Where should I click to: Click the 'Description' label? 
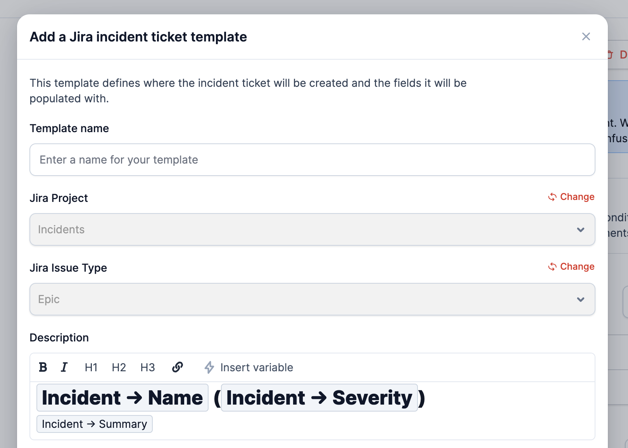(59, 338)
